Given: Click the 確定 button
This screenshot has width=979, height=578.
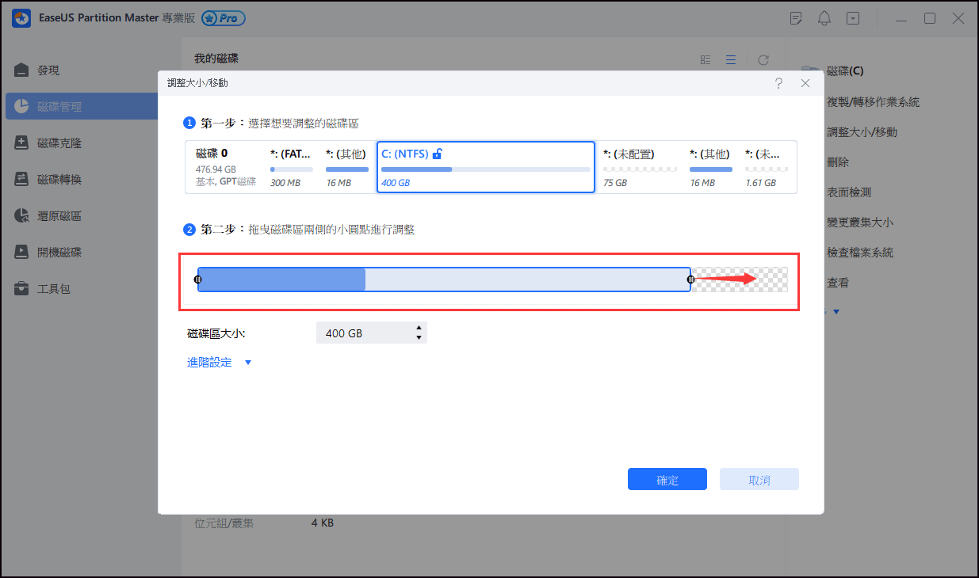Looking at the screenshot, I should 667,478.
